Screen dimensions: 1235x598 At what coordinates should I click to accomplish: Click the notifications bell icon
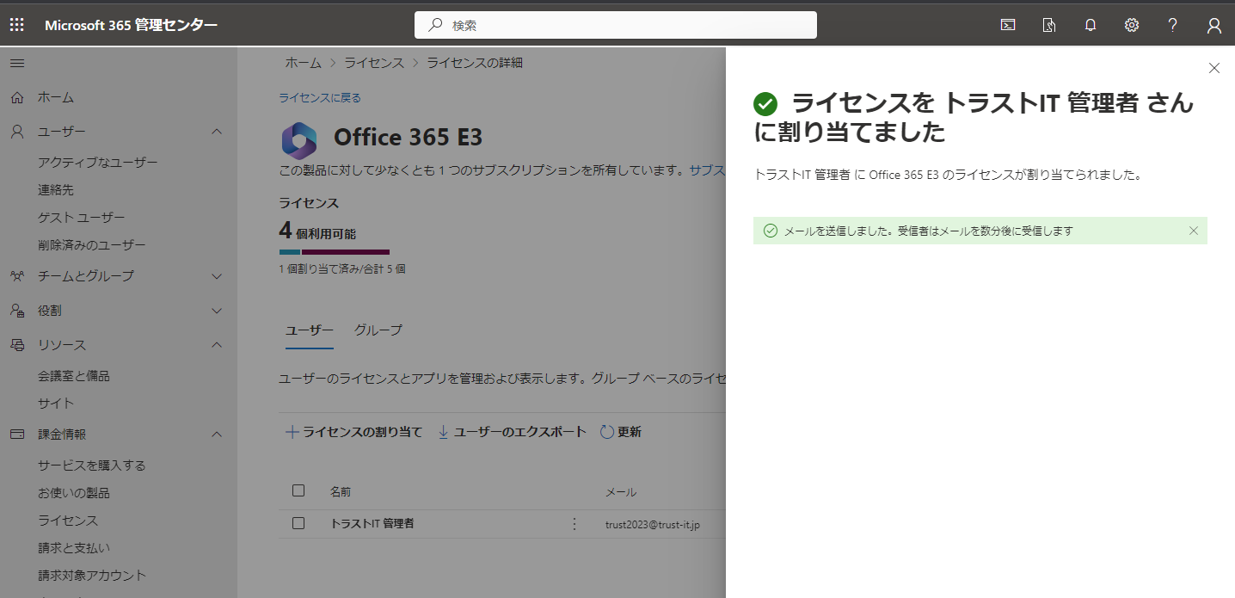[1091, 25]
